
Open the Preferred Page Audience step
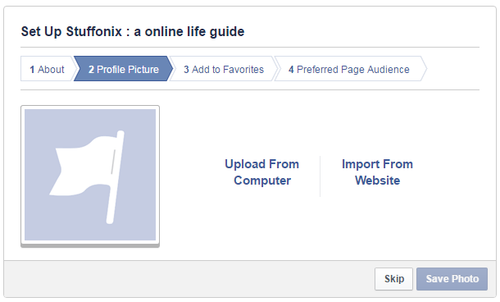[349, 69]
